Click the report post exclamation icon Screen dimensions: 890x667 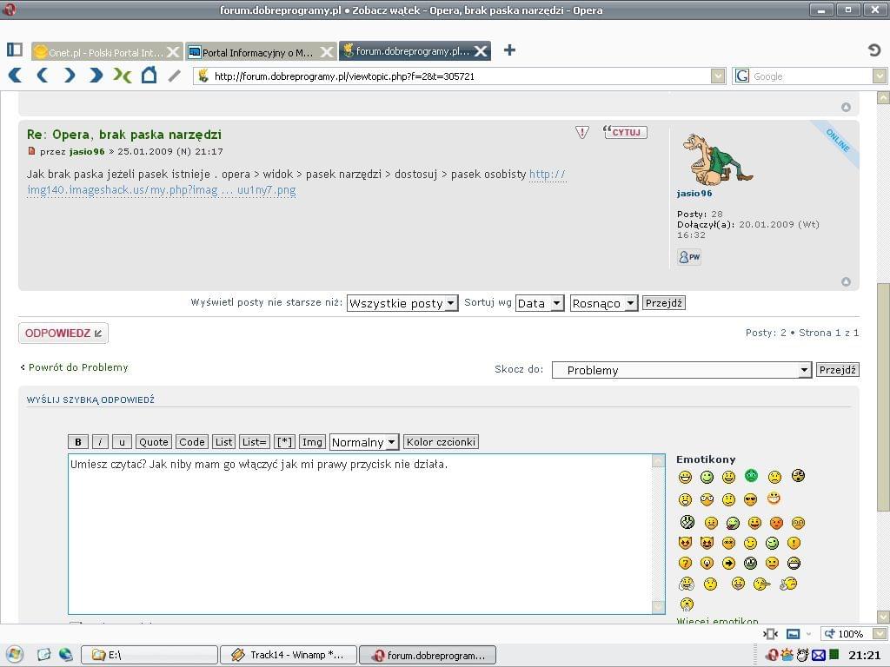[581, 132]
